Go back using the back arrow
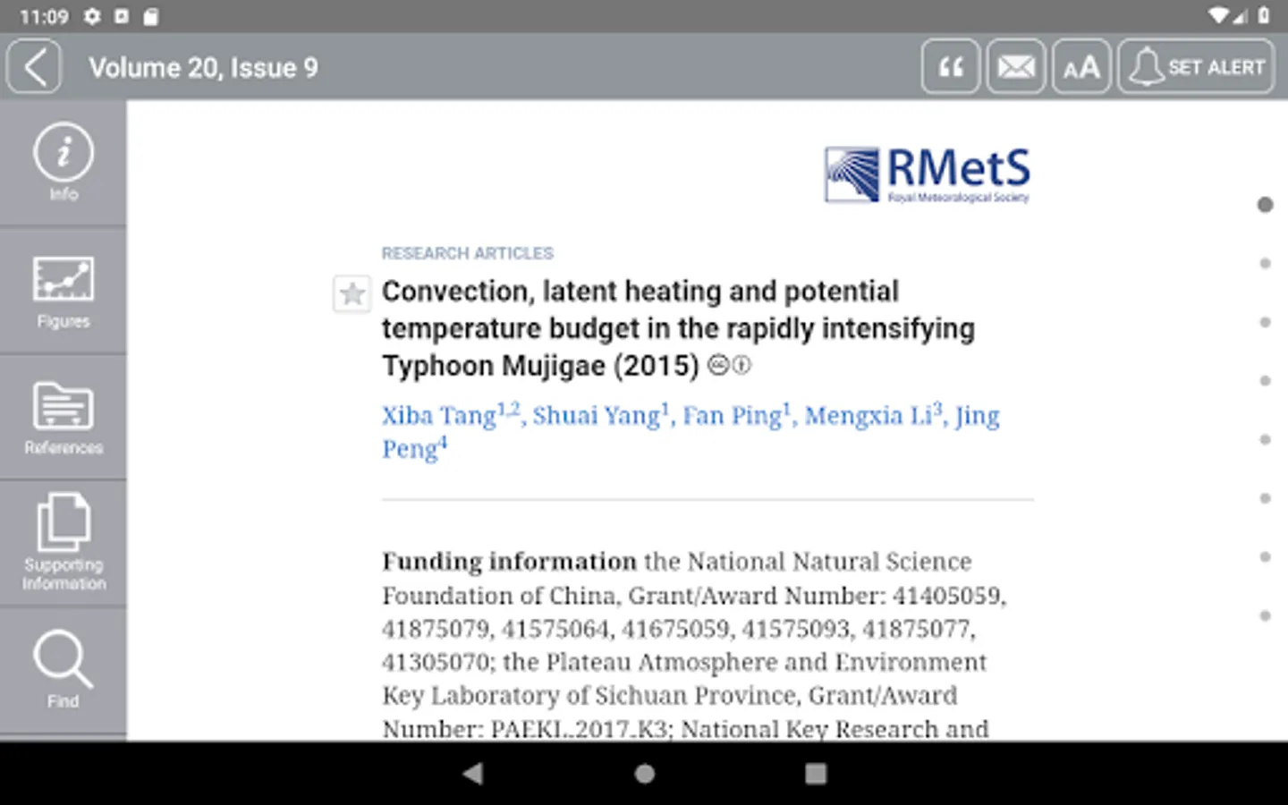Image resolution: width=1288 pixels, height=805 pixels. 34,67
